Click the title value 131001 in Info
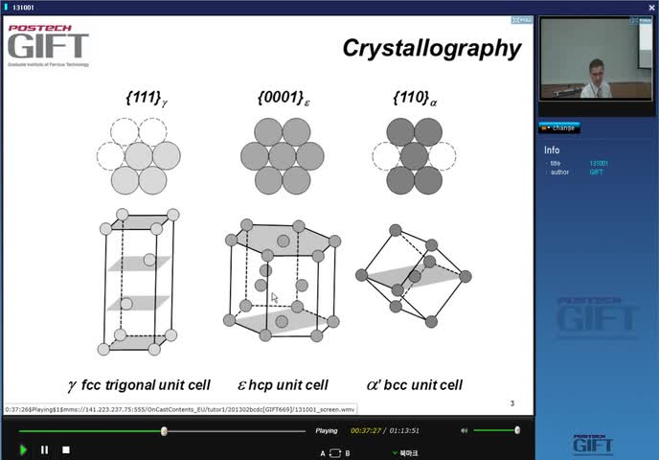659x460 pixels. tap(599, 163)
